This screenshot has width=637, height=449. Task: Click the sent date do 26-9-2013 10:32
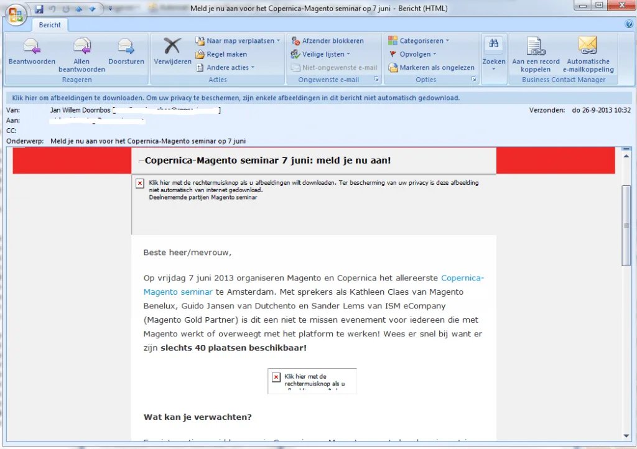click(602, 110)
